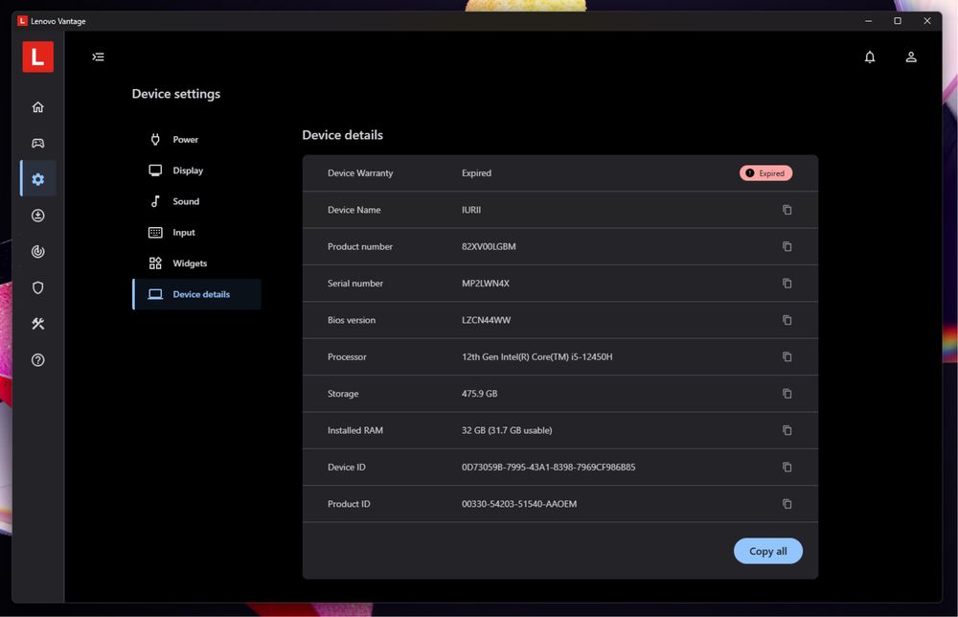Copy the Product ID value
This screenshot has height=617, width=958.
[x=787, y=503]
